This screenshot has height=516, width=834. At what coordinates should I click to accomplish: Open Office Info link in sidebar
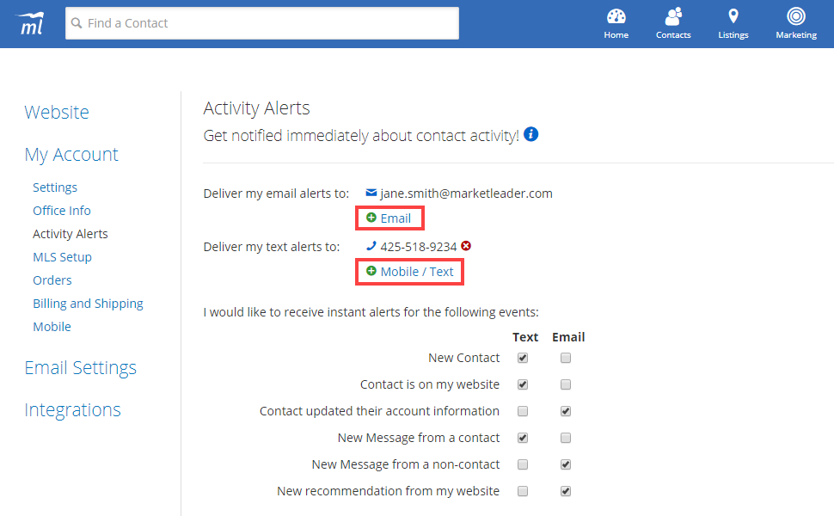61,211
